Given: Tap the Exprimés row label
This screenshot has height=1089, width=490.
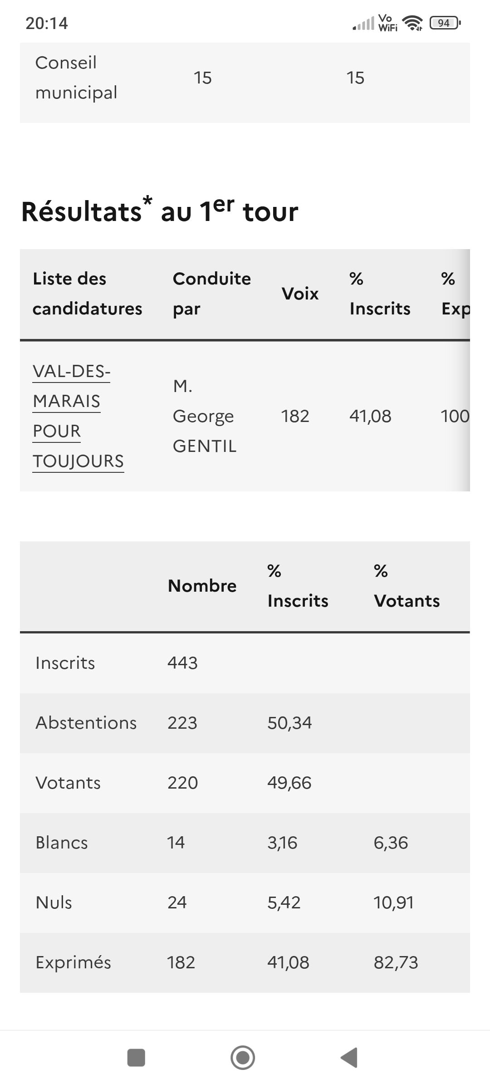Looking at the screenshot, I should [x=73, y=962].
